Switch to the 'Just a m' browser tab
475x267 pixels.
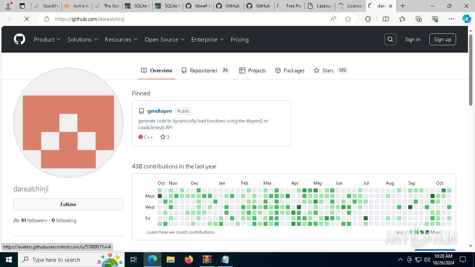pyautogui.click(x=77, y=6)
